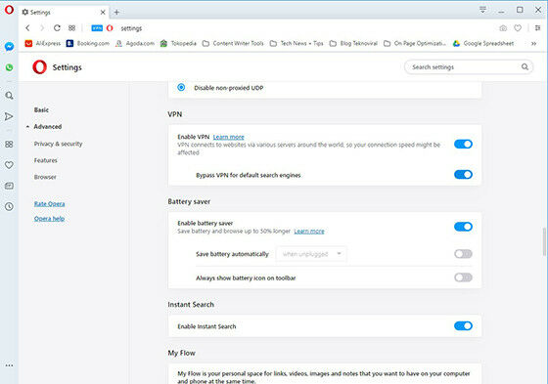The height and width of the screenshot is (384, 548).
Task: Open the Tokopedia bookmark
Action: point(178,43)
